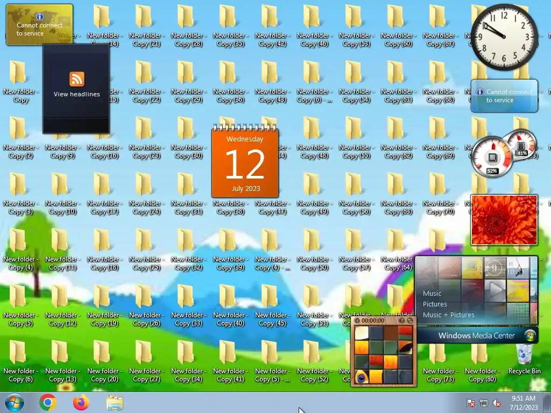The image size is (551, 413).
Task: Click the muted volume tray icon
Action: 497,403
